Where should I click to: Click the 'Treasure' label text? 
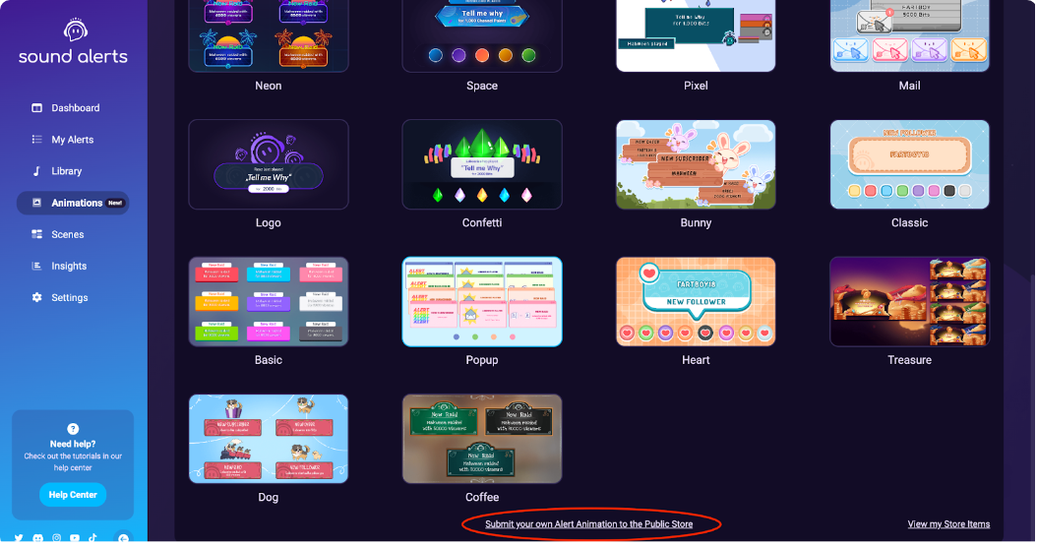(x=909, y=360)
